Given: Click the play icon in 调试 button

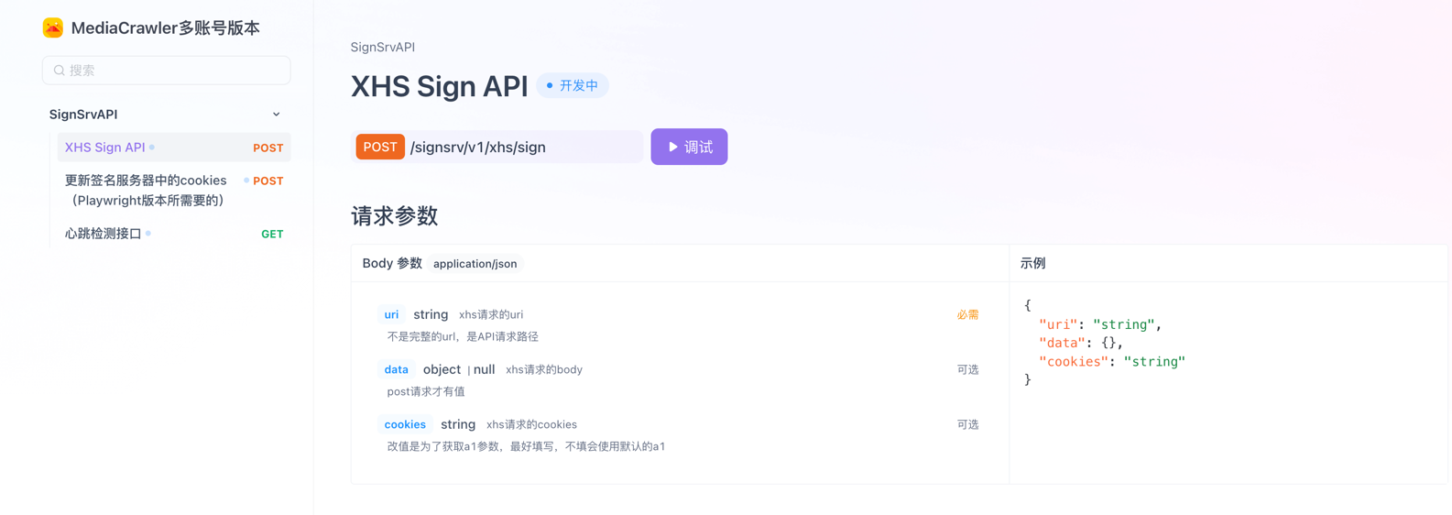Looking at the screenshot, I should pyautogui.click(x=673, y=147).
